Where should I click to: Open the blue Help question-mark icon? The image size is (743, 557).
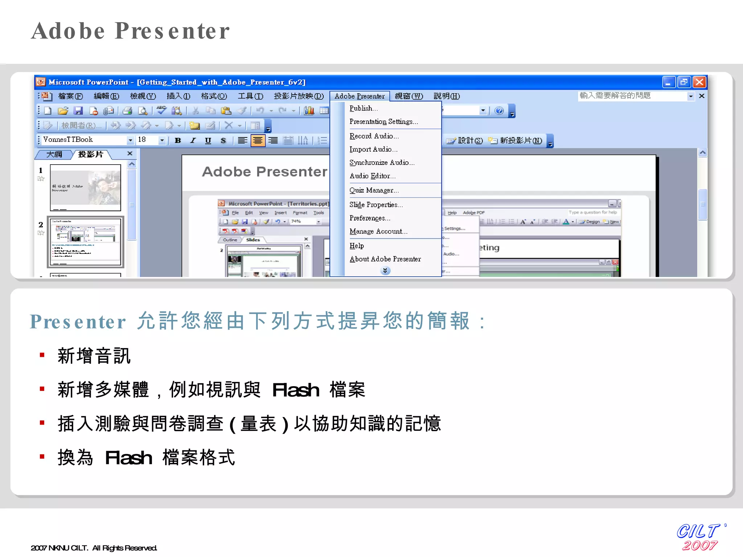point(499,111)
